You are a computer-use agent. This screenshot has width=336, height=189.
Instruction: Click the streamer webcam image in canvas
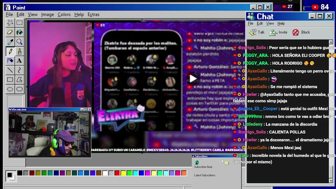[x=61, y=65]
